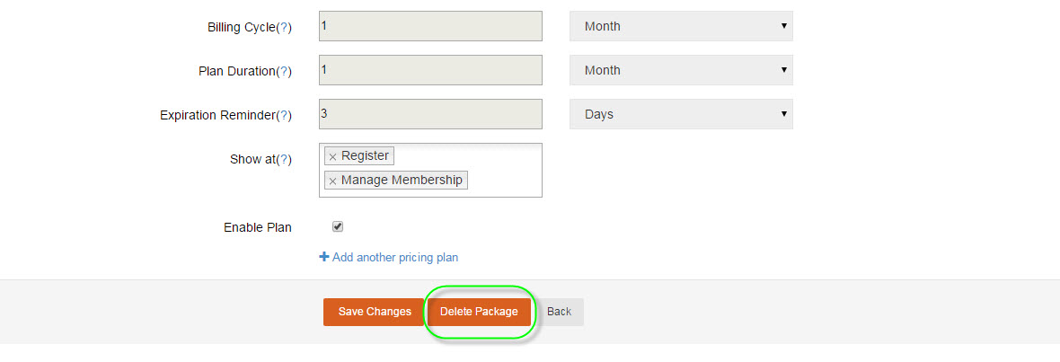This screenshot has height=362, width=1060.
Task: Click plus icon to add pricing plan
Action: 324,257
